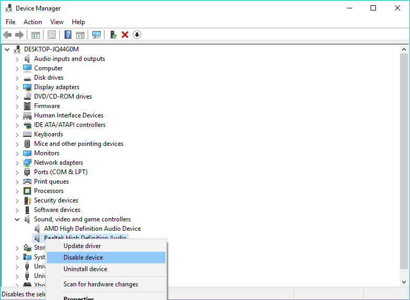The width and height of the screenshot is (410, 300).
Task: Click the scrollbar down arrow
Action: (x=404, y=282)
